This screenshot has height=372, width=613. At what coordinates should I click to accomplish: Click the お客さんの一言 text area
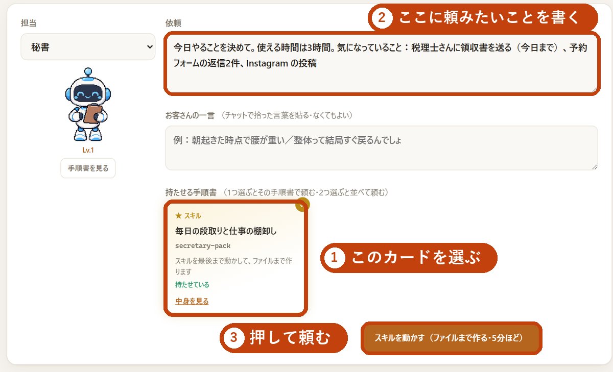tap(381, 148)
